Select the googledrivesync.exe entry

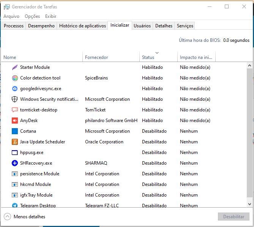pyautogui.click(x=41, y=89)
